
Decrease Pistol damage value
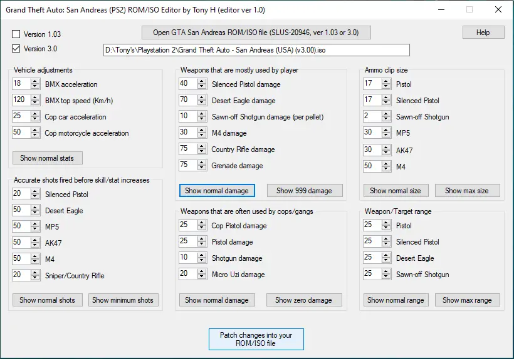[x=202, y=244]
